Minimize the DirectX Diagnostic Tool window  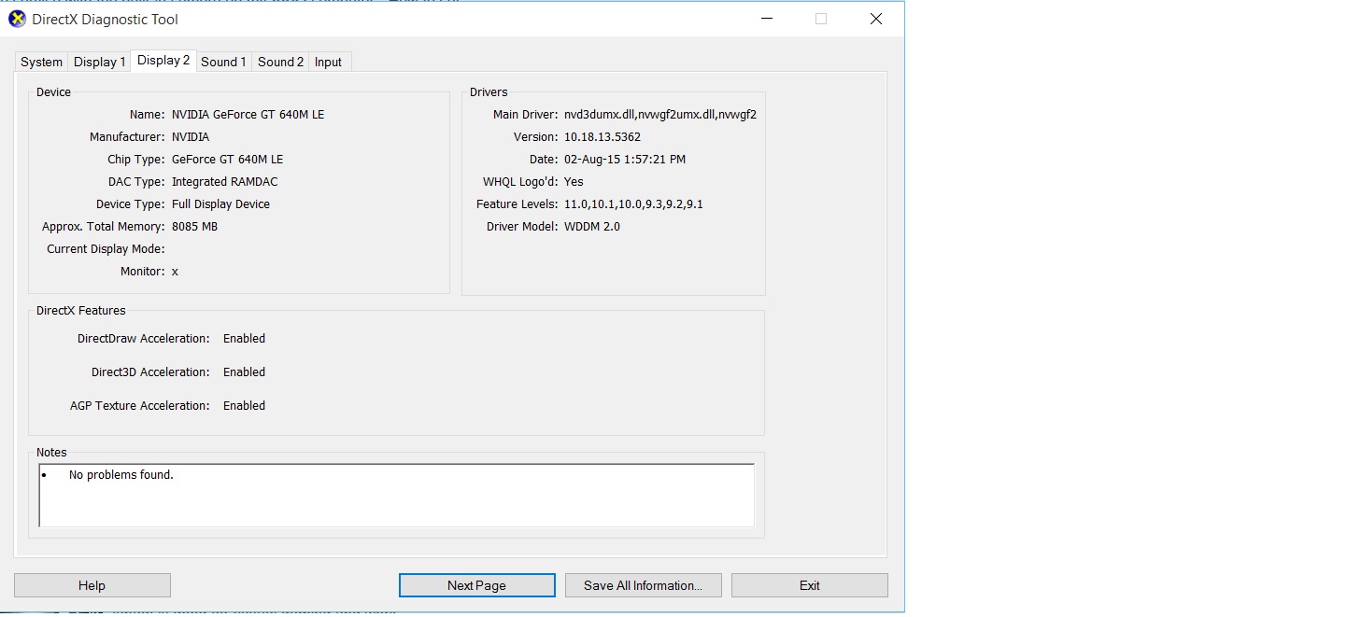(767, 19)
